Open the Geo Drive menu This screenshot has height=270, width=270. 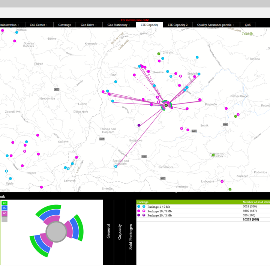tap(89, 25)
